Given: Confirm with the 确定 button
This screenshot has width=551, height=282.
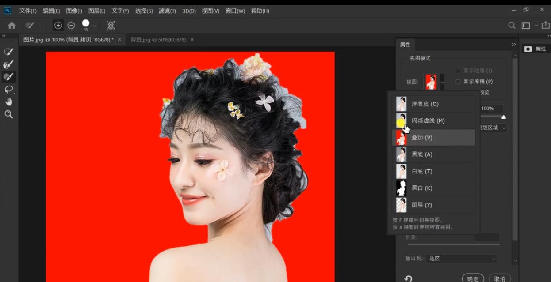Looking at the screenshot, I should pos(472,279).
